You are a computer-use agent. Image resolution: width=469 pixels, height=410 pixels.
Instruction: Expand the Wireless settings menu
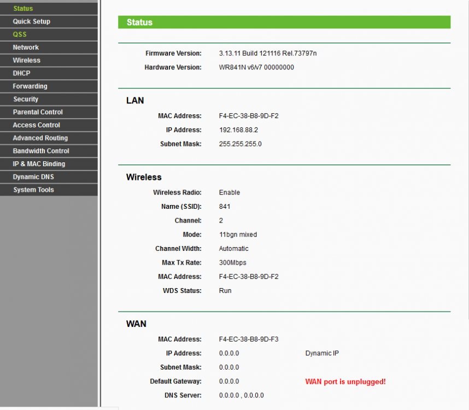tap(26, 60)
